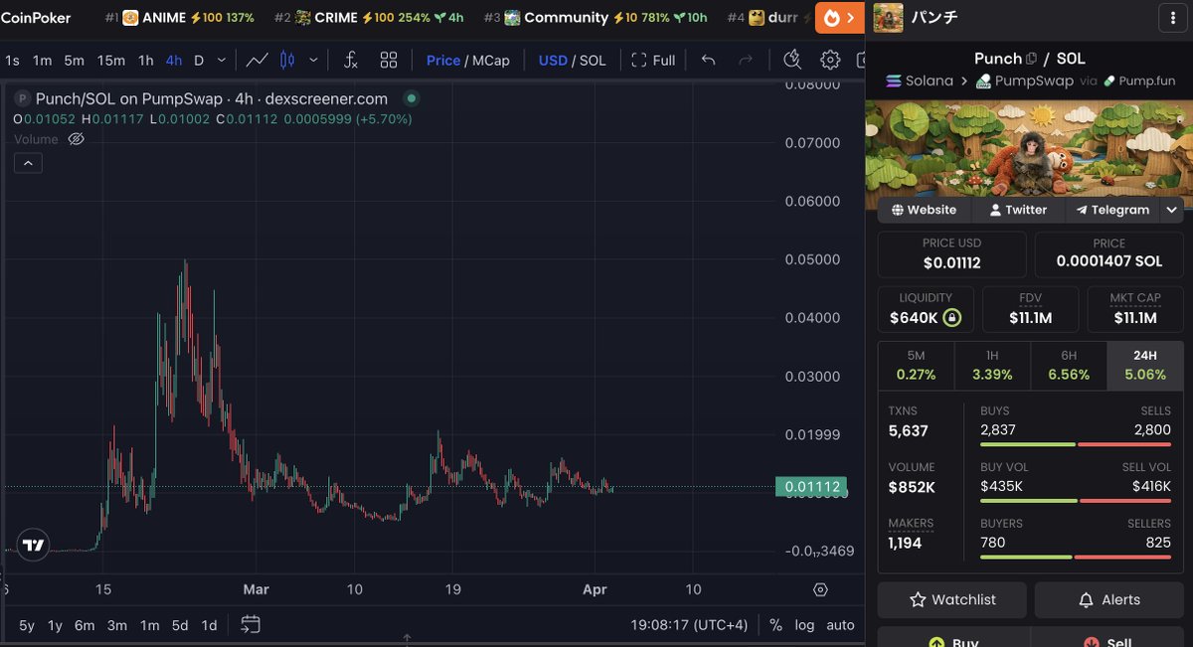Click the redo arrow icon
This screenshot has width=1193, height=647.
(746, 61)
